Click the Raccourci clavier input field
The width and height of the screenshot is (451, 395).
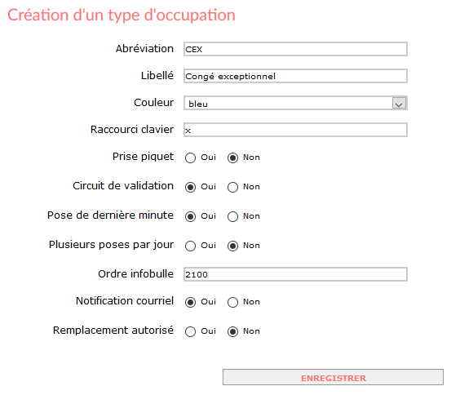(x=295, y=130)
